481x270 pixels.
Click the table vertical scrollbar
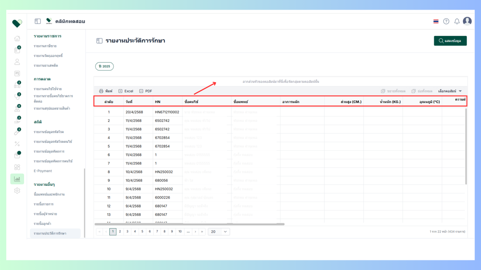click(x=466, y=146)
